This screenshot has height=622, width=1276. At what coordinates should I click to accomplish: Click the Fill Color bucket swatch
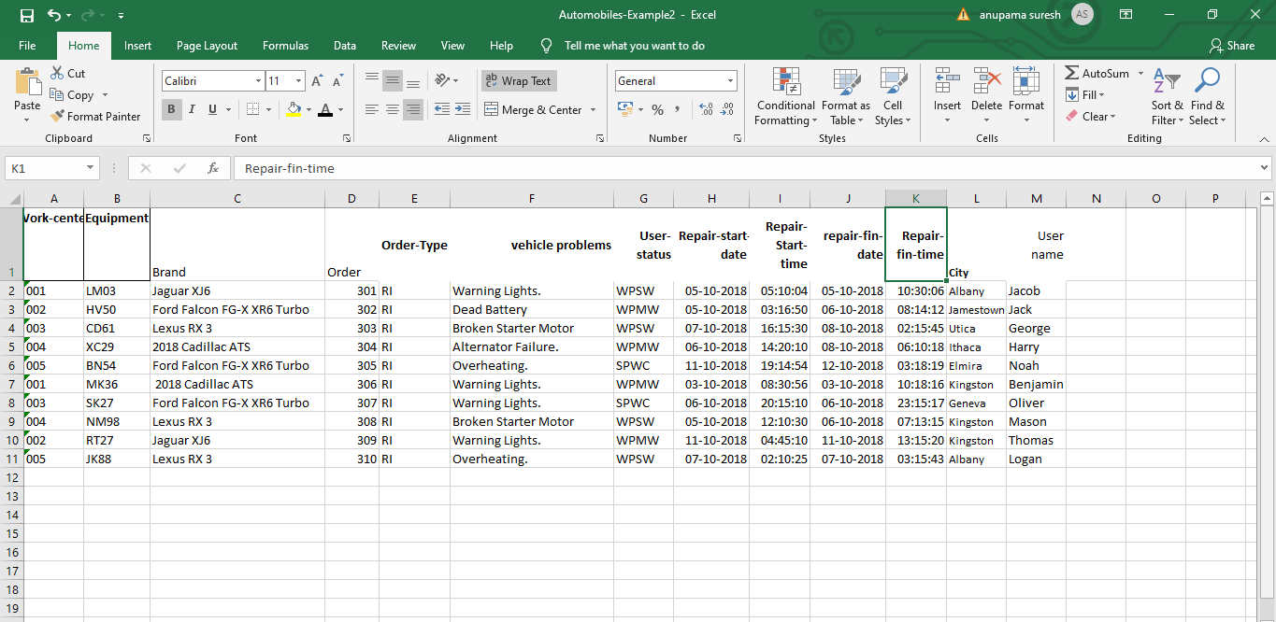tap(294, 109)
